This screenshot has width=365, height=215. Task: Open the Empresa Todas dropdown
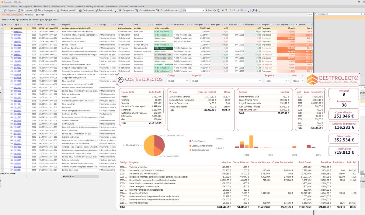point(276,81)
